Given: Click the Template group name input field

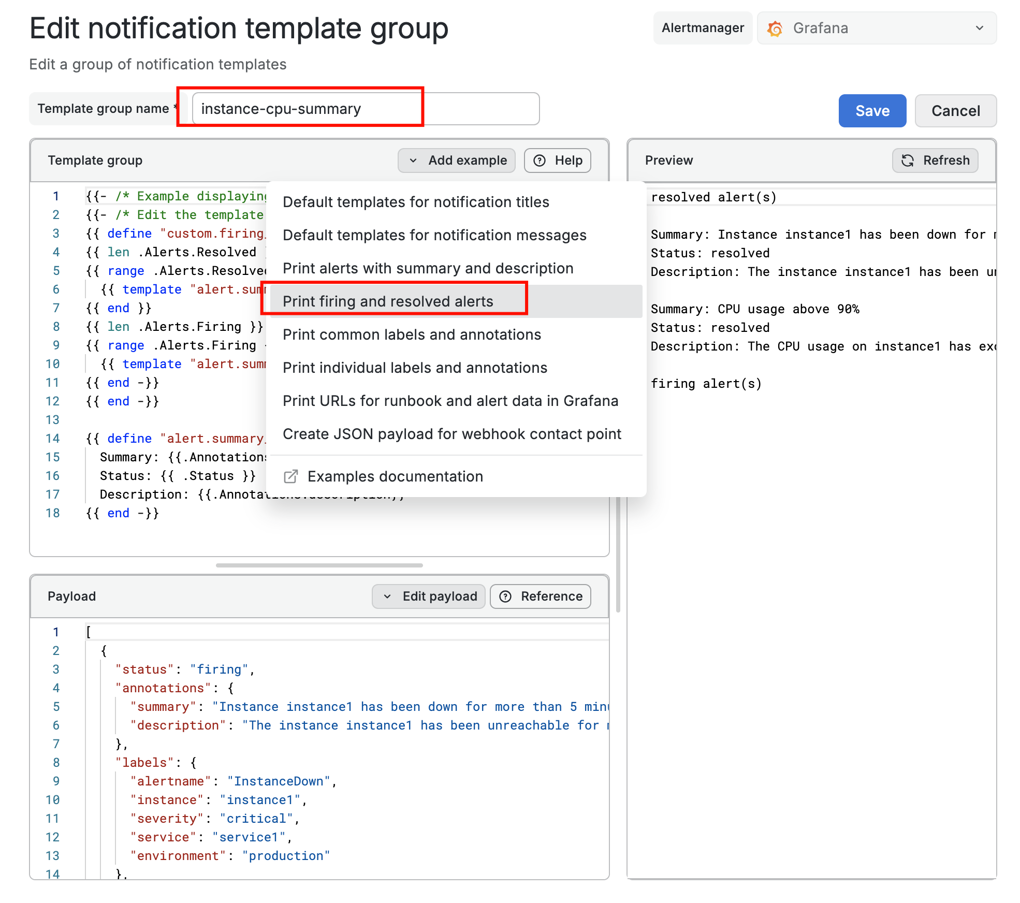Looking at the screenshot, I should (366, 109).
